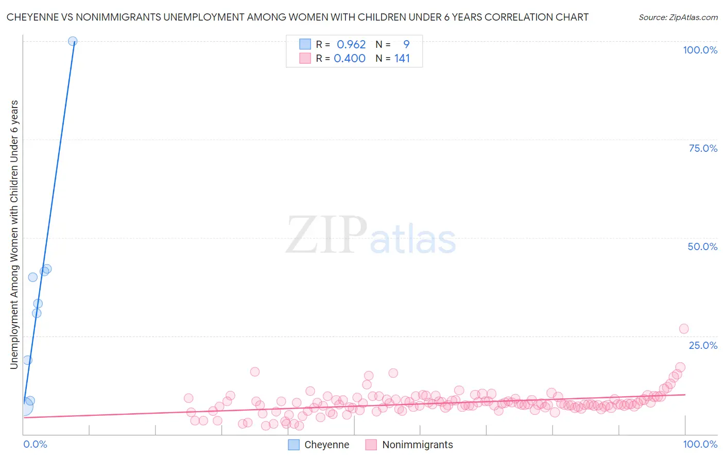The image size is (724, 459).
Task: Click the Source: ZipAtlas.com text
Action: click(x=678, y=17)
